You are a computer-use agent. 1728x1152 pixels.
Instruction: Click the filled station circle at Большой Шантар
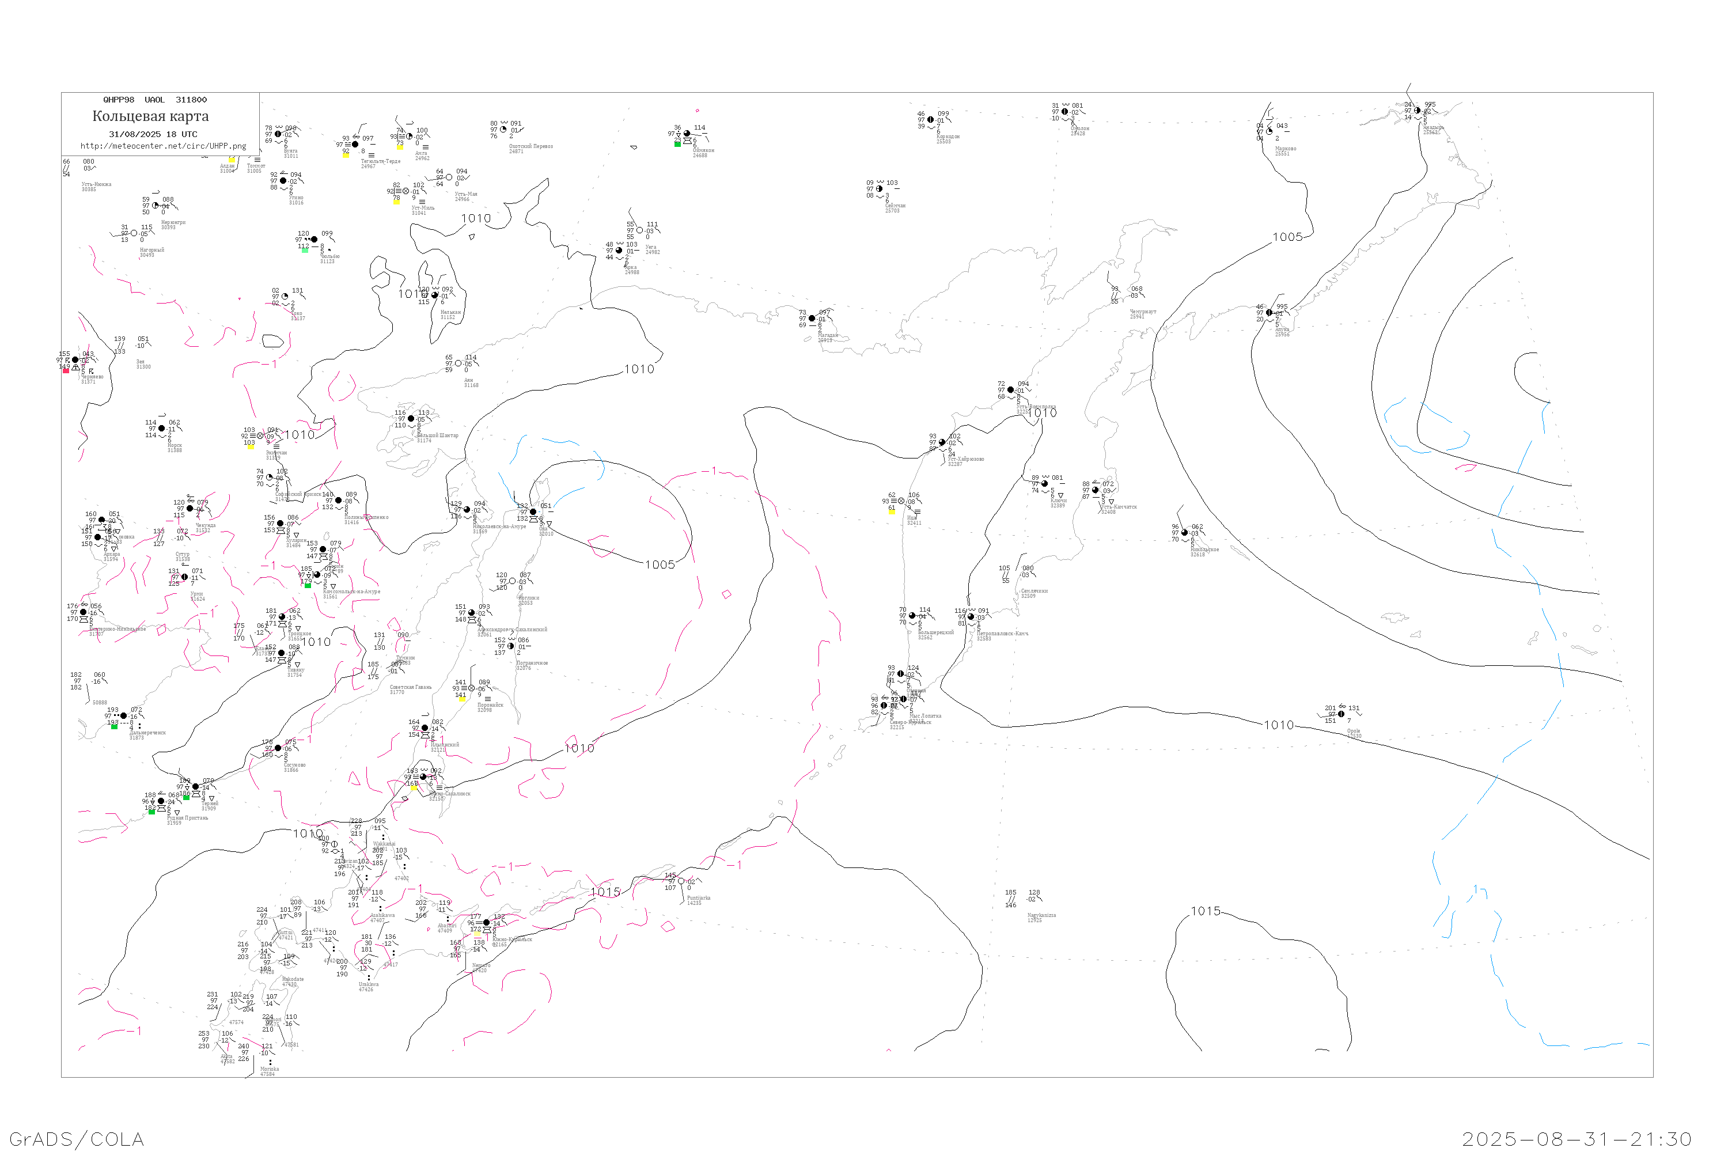coord(411,419)
